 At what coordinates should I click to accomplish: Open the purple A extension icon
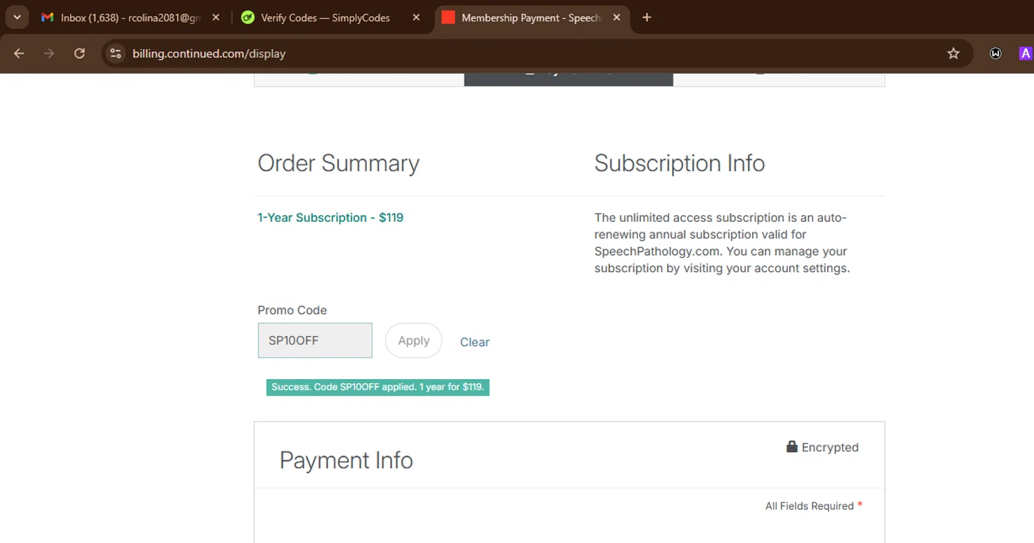[1026, 53]
